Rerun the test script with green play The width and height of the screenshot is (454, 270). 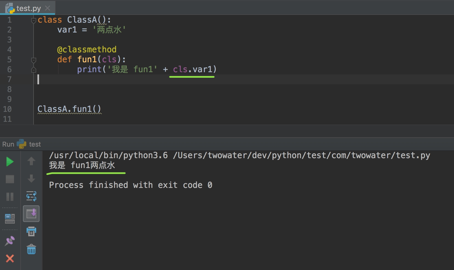(10, 162)
